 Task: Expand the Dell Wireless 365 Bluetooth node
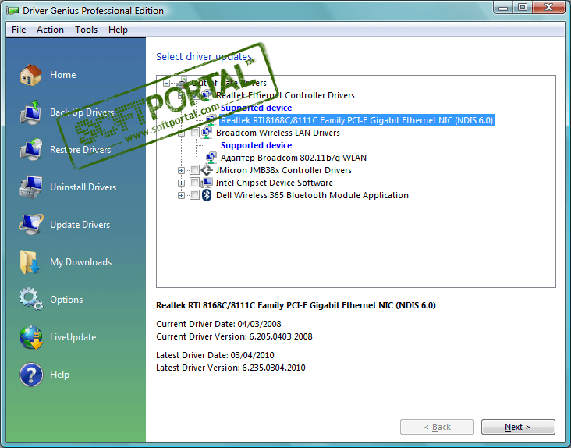pyautogui.click(x=181, y=196)
